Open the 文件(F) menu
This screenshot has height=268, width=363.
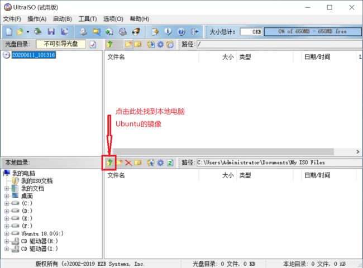pos(12,19)
